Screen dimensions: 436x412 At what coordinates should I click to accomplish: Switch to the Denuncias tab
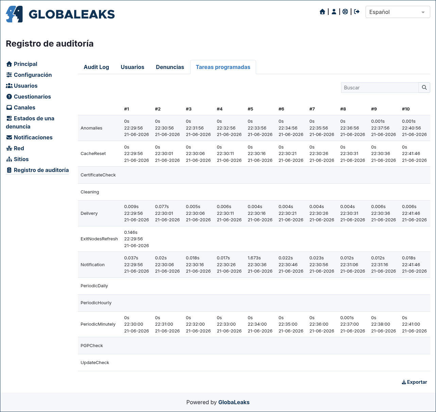click(170, 67)
